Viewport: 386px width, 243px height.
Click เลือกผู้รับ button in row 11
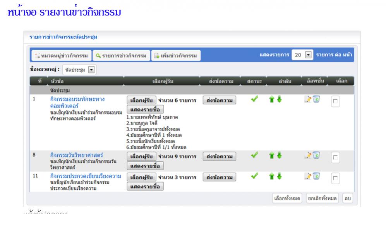coord(142,177)
